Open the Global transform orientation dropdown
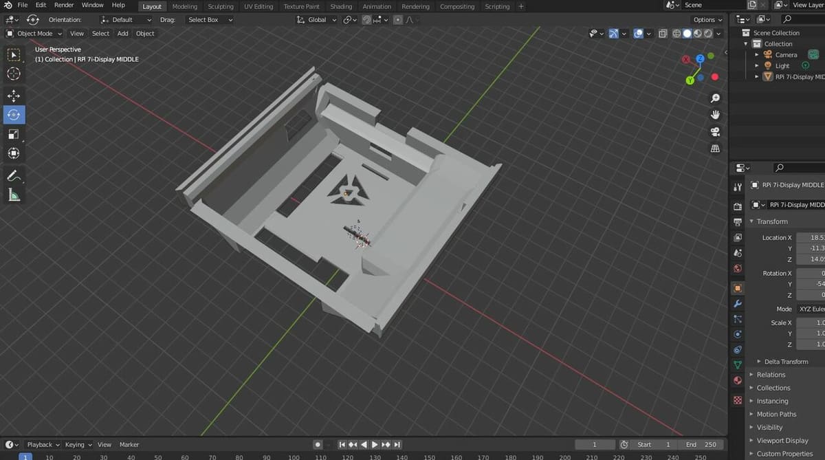Viewport: 825px width, 460px height. [x=317, y=20]
